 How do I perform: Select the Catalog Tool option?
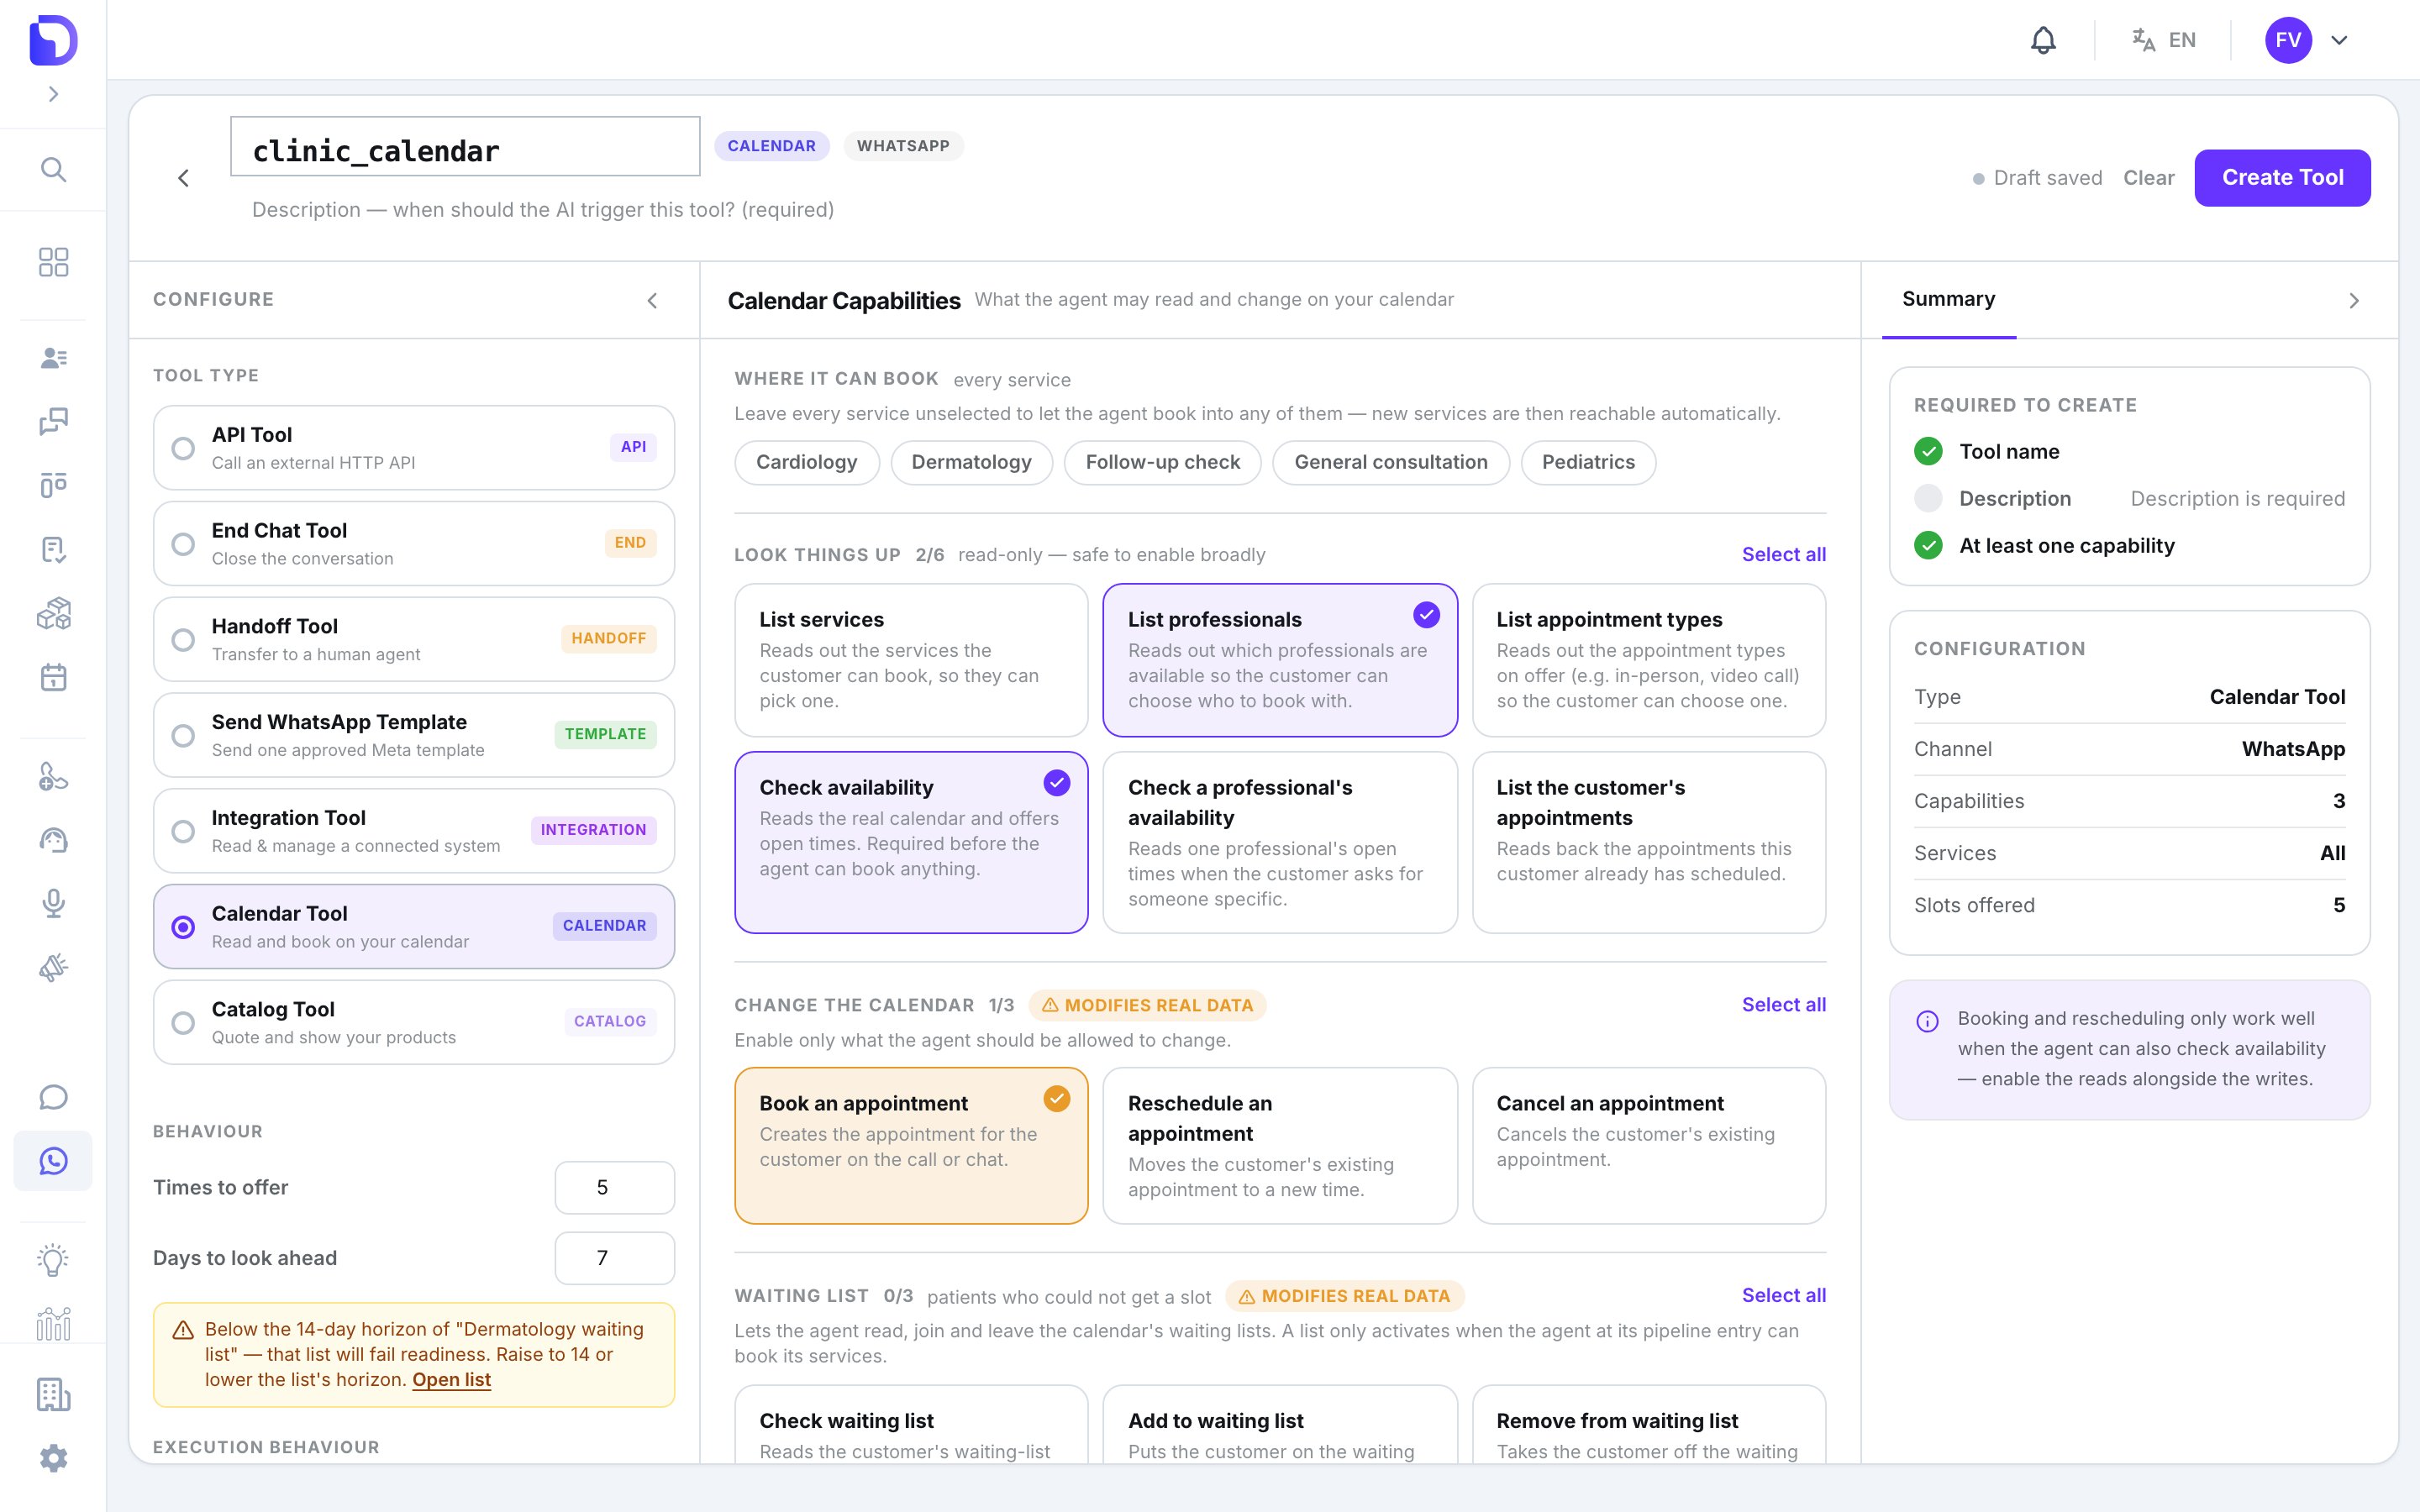(x=414, y=1023)
